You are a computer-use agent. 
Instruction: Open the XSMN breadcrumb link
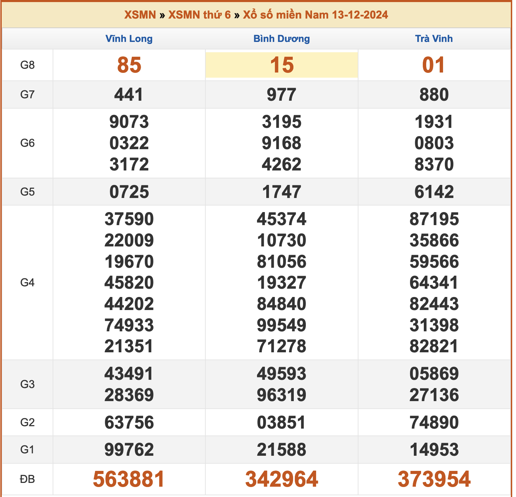tap(140, 15)
